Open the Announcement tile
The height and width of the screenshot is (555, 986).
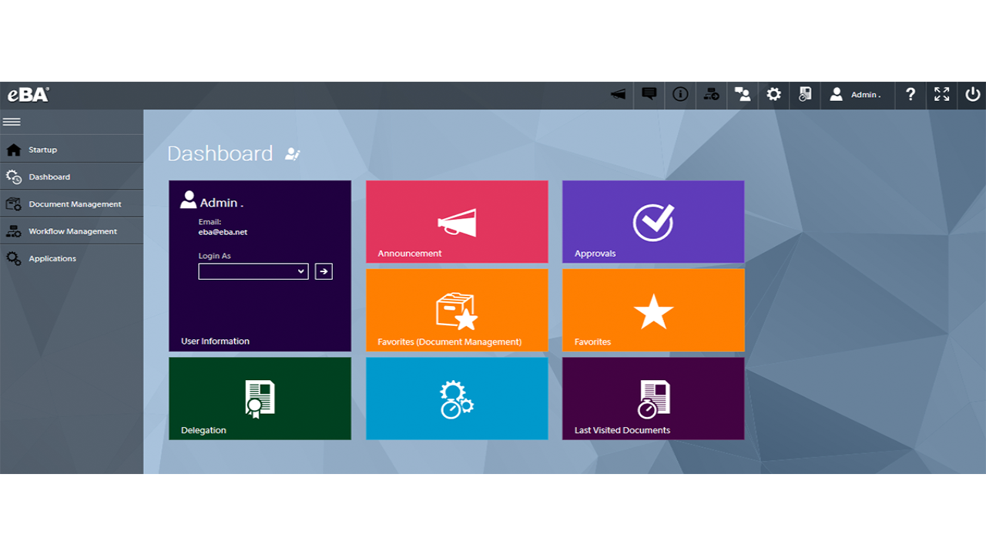[457, 222]
